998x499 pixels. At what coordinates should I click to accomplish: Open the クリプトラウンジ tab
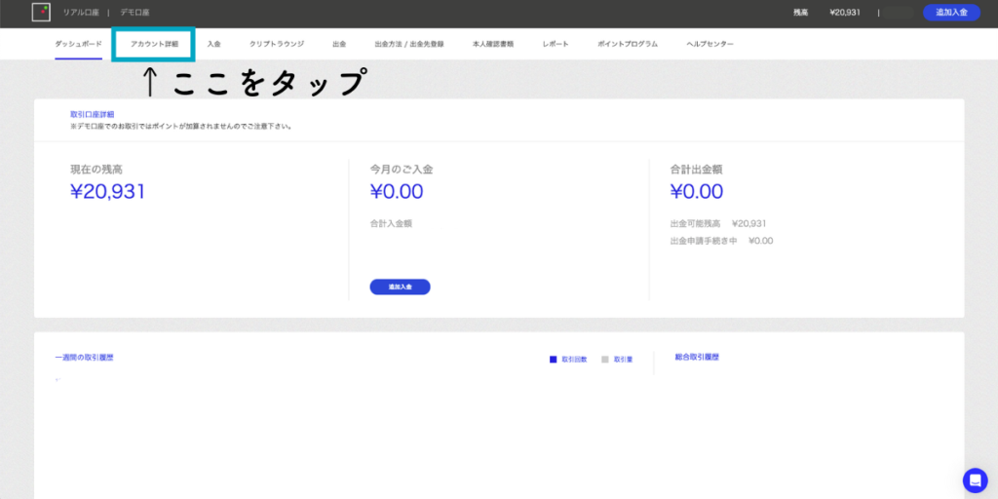(x=277, y=44)
